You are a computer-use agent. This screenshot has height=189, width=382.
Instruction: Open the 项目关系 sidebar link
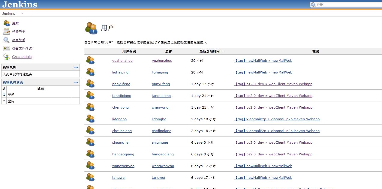tap(19, 40)
